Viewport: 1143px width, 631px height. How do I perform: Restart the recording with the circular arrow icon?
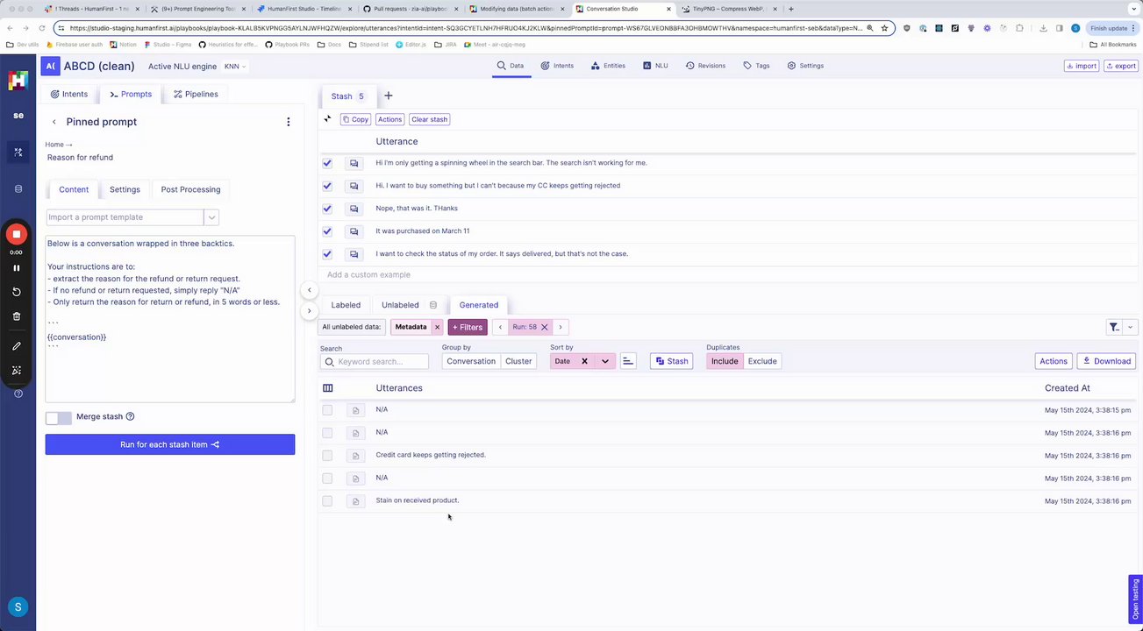tap(16, 292)
